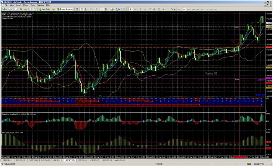Select the horizontal line drawing tool
This screenshot has width=273, height=166.
145,9
